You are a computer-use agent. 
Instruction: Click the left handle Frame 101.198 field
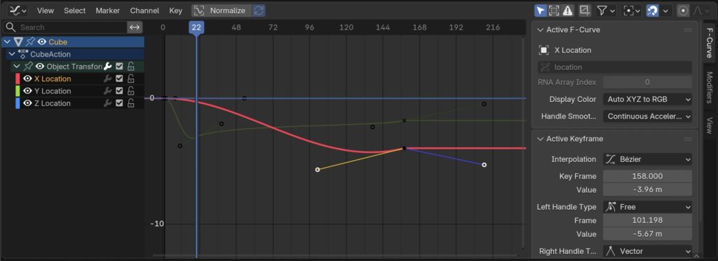point(647,220)
